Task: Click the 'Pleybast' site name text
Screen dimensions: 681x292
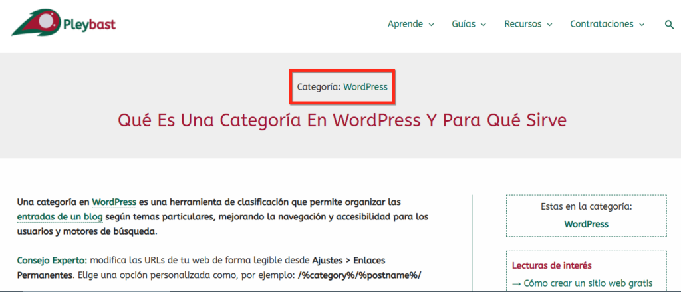Action: pos(89,25)
